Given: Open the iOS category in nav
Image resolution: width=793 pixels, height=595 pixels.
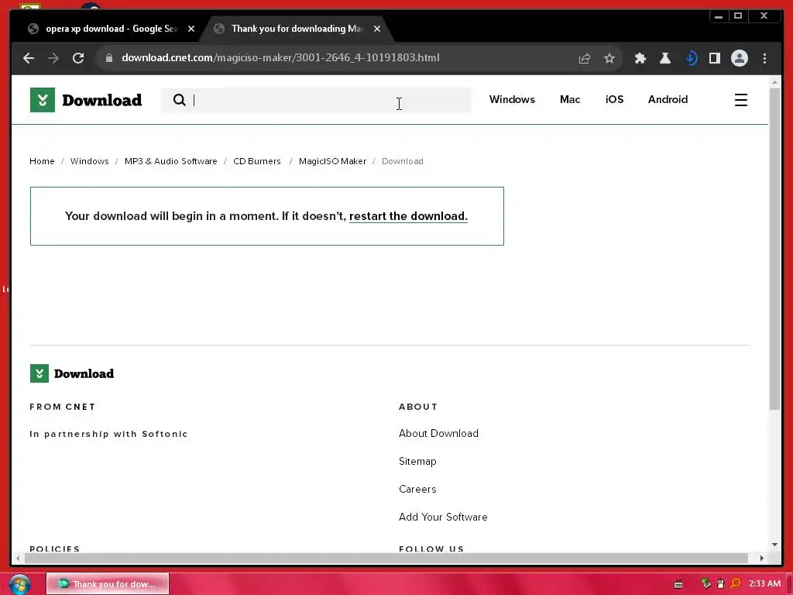Looking at the screenshot, I should 614,100.
